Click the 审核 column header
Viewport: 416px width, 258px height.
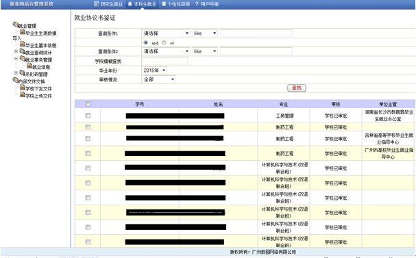[336, 104]
